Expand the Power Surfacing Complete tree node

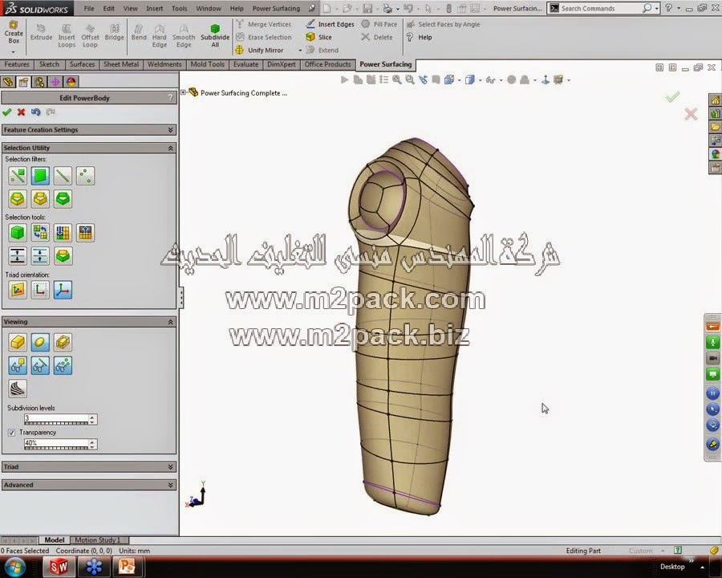pyautogui.click(x=183, y=92)
